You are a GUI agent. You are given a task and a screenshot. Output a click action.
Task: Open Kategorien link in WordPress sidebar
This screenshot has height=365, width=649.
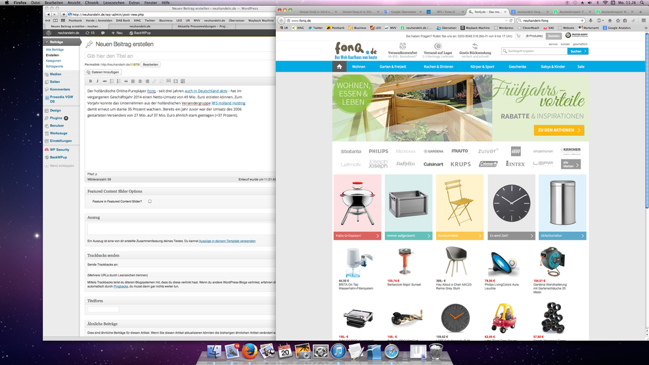point(53,61)
